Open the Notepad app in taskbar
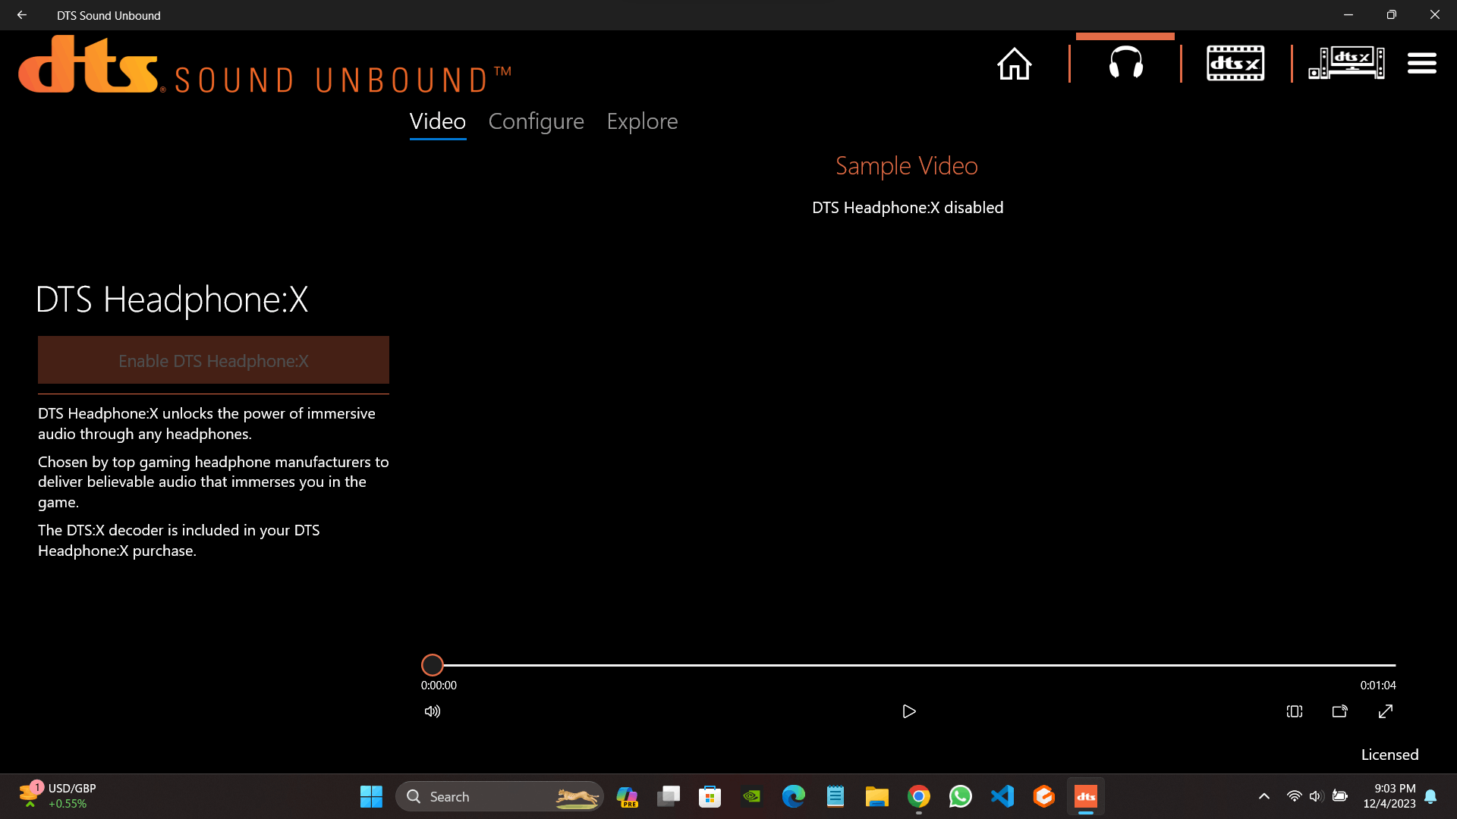The image size is (1457, 819). (x=835, y=796)
